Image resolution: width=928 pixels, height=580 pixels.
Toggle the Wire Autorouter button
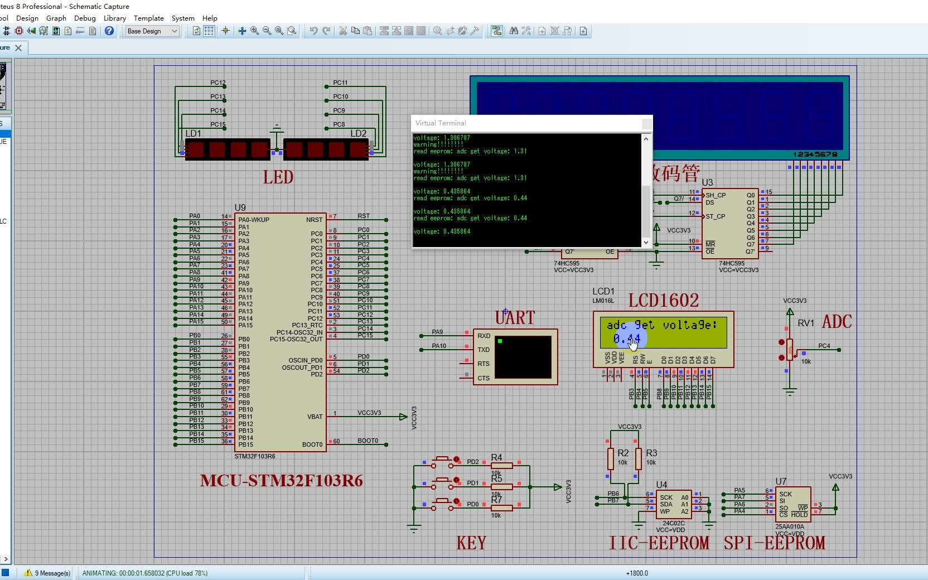pyautogui.click(x=497, y=31)
